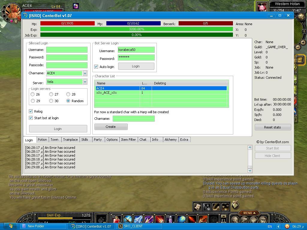Click the minimap zoom-out minus button

(298, 47)
